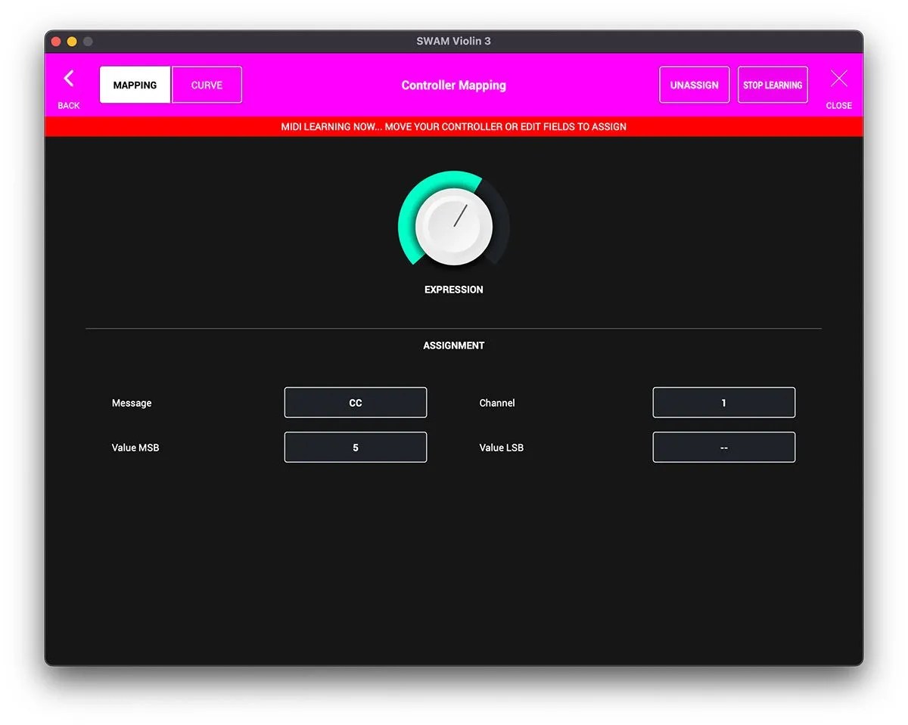Open the Message field showing CC
908x725 pixels.
tap(356, 402)
